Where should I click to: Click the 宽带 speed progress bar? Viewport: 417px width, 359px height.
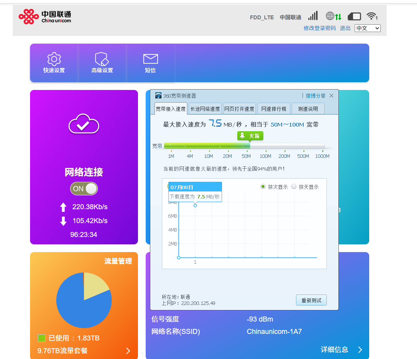click(244, 146)
